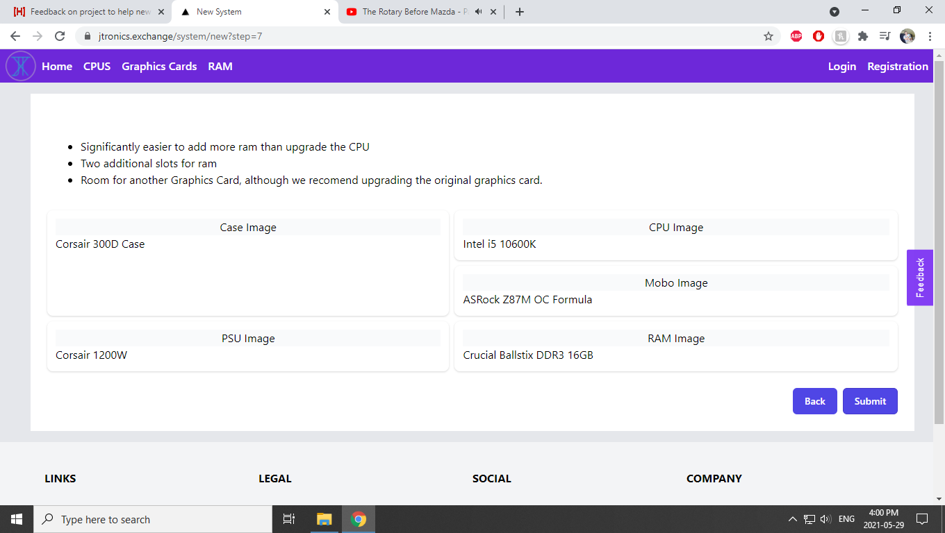Mute the audio on the YouTube tab
The image size is (945, 533).
(479, 12)
